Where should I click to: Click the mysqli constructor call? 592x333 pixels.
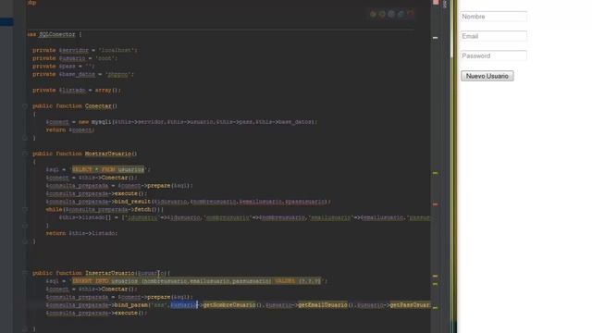(x=101, y=122)
